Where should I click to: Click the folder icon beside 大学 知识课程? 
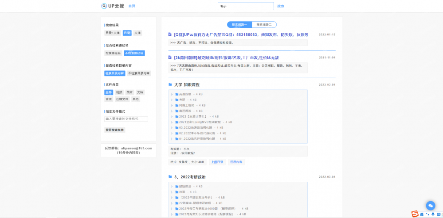click(x=170, y=84)
